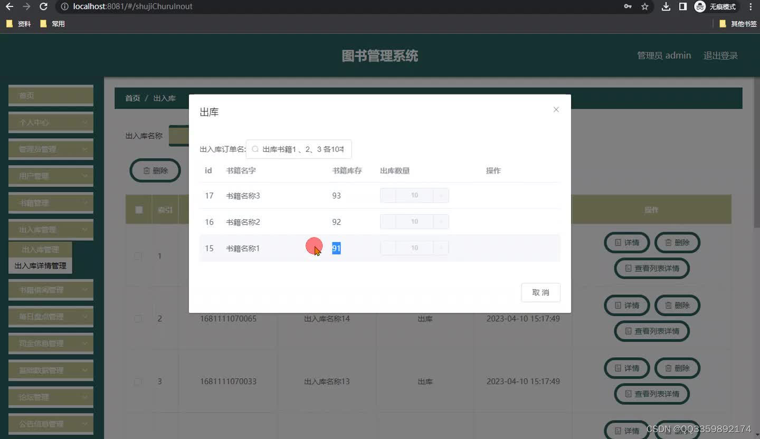Toggle the browser side panel icon
Image resolution: width=760 pixels, height=439 pixels.
682,7
